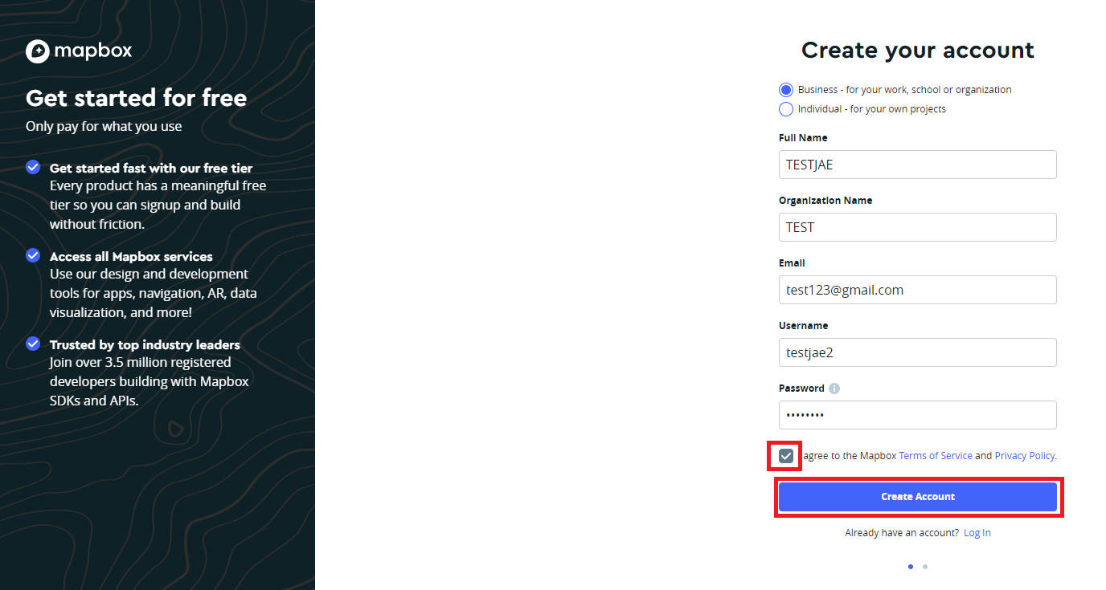
Task: Click the 'Already have an account?' text
Action: tap(902, 533)
